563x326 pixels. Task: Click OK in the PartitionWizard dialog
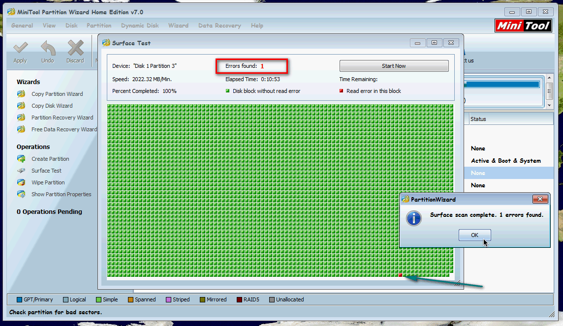point(475,235)
